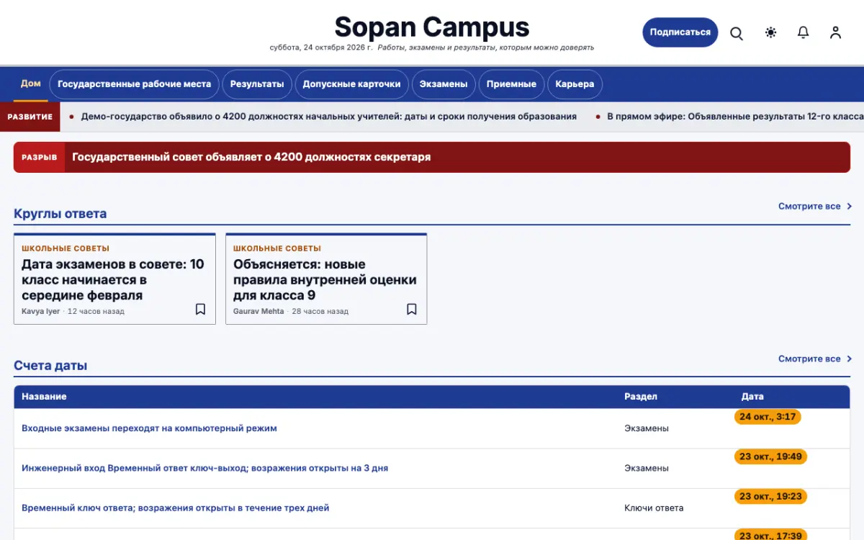This screenshot has width=864, height=540.
Task: Open 'Смотрите все' link for Счета даты
Action: 815,359
